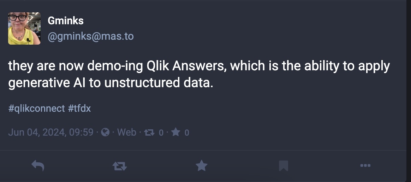View favourite count number in status meta

187,133
